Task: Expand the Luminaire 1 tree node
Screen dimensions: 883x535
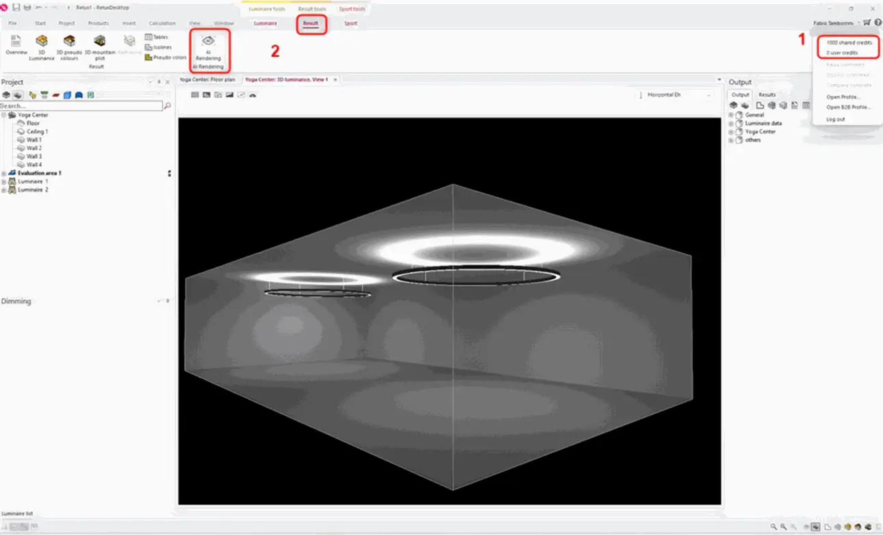Action: [3, 181]
